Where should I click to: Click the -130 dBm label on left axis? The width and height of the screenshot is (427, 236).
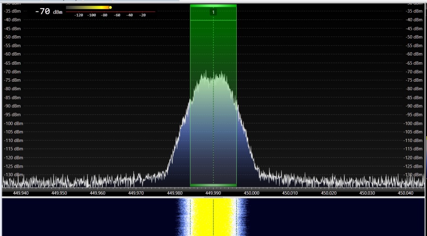point(12,175)
